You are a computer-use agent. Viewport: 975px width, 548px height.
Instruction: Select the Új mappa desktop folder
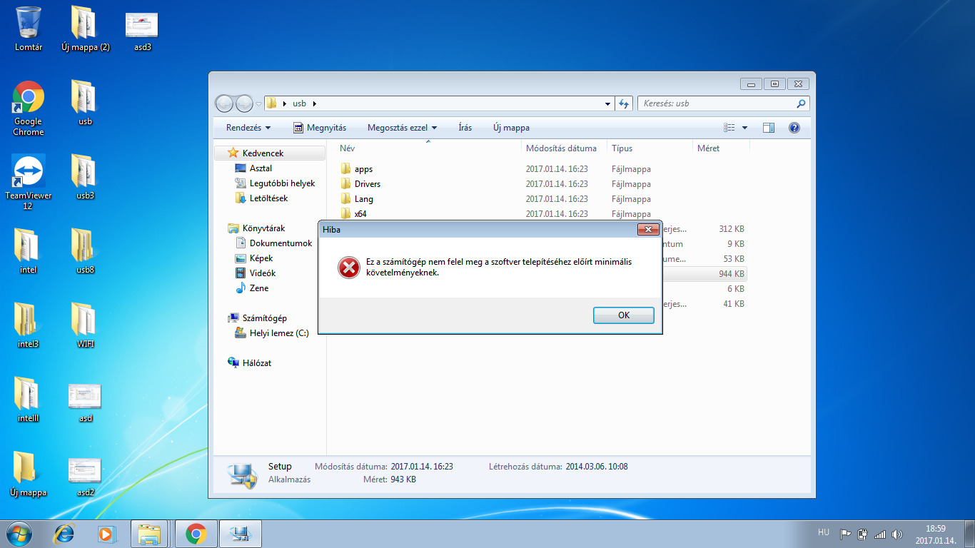[29, 474]
